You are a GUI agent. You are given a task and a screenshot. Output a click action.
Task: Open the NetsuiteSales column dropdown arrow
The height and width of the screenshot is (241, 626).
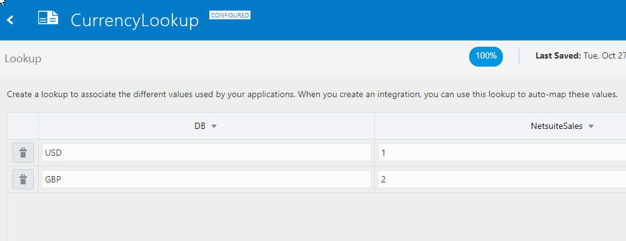[x=591, y=126]
